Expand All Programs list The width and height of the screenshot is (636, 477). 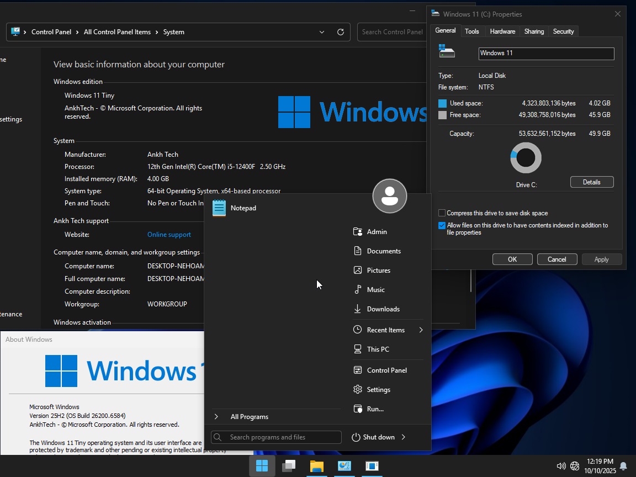pos(249,417)
